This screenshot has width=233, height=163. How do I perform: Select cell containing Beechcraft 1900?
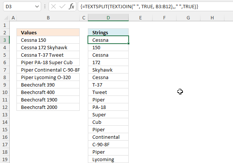[x=48, y=100]
